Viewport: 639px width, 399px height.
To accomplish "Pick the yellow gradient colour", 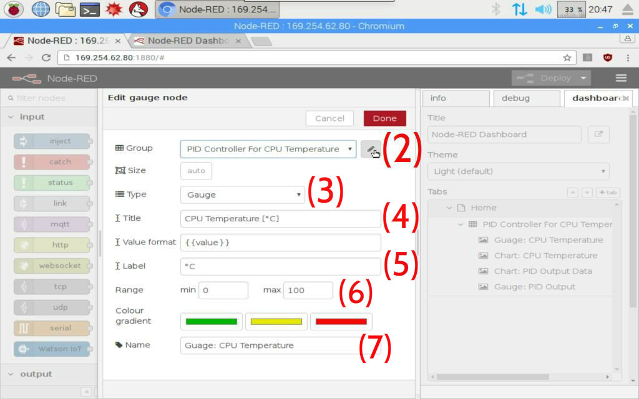I will click(276, 322).
